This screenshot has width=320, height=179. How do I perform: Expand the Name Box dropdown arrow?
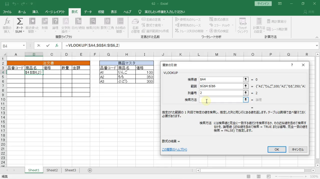tap(24, 46)
